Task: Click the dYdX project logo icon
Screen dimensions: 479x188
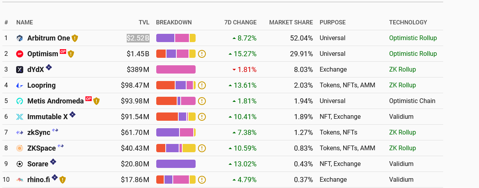Action: pyautogui.click(x=20, y=70)
